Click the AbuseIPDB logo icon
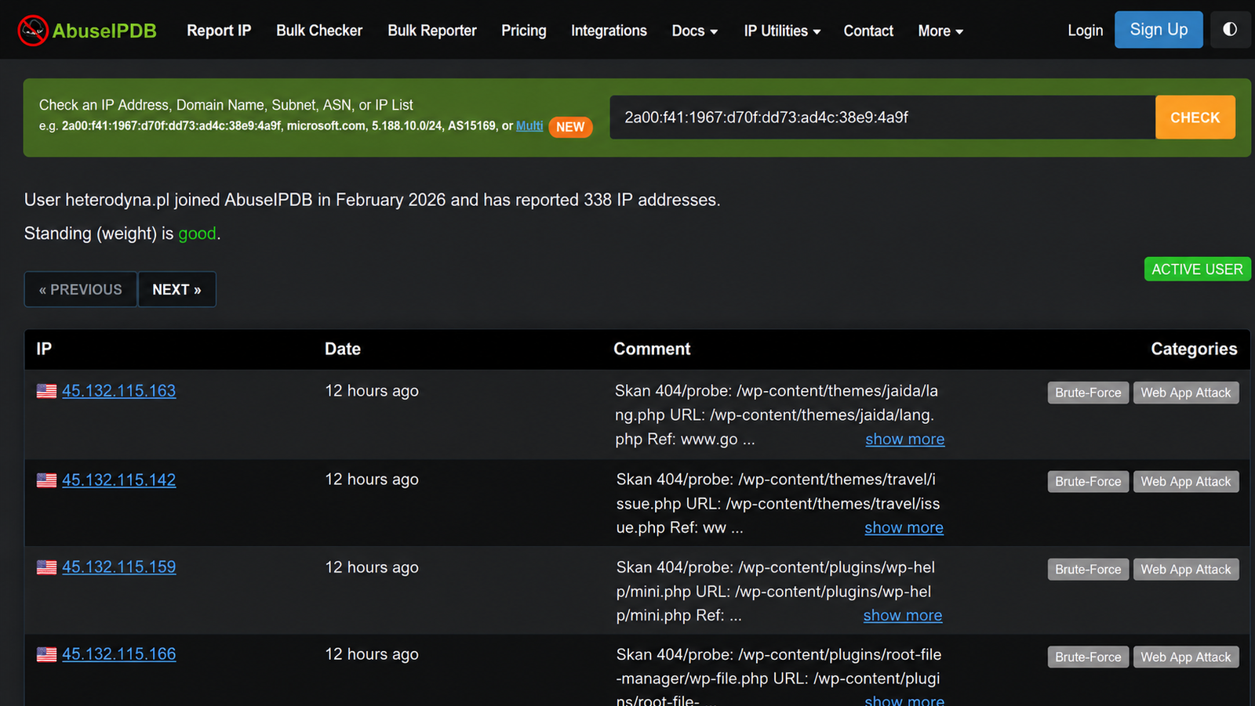 (x=33, y=31)
